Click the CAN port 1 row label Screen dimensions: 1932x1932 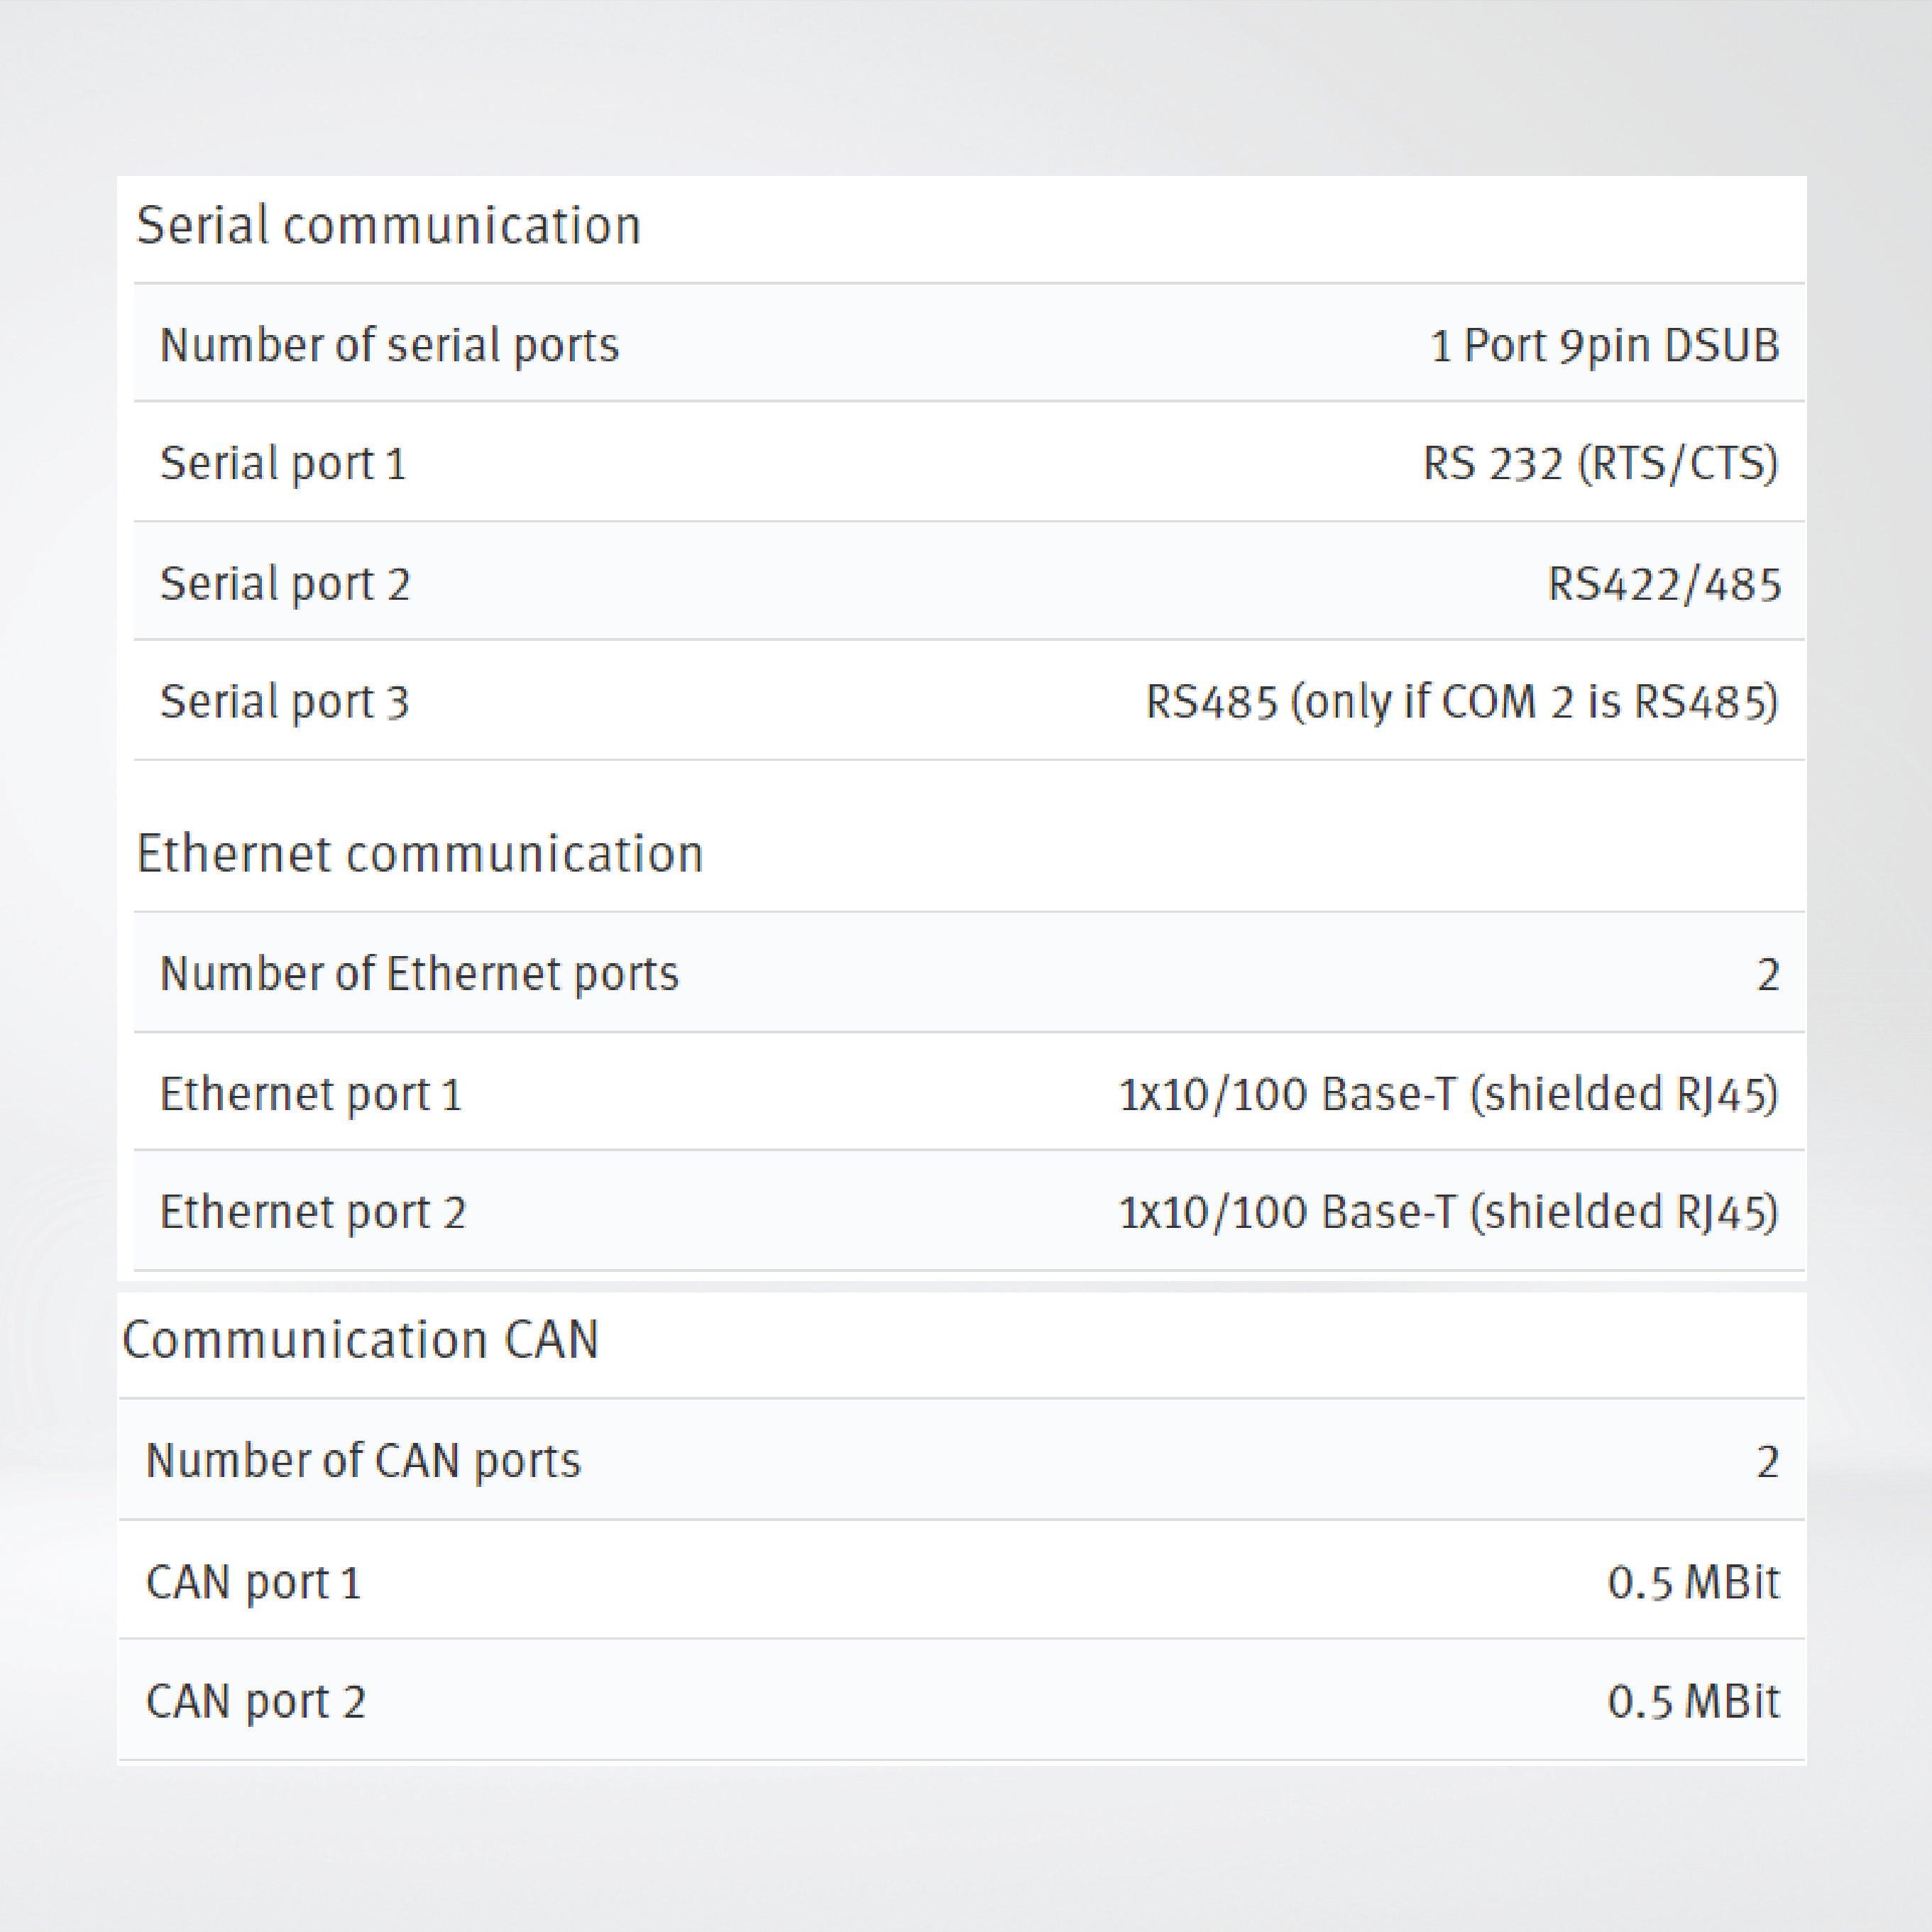click(253, 1582)
